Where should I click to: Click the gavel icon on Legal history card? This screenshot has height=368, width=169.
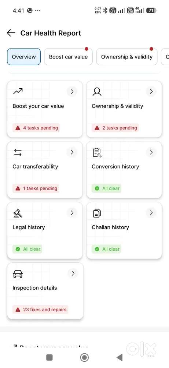(18, 213)
